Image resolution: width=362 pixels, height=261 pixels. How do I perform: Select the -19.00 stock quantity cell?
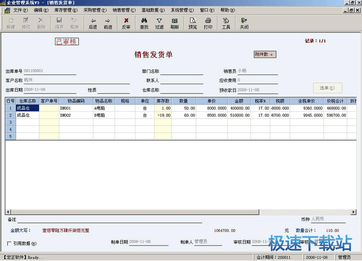tap(163, 115)
